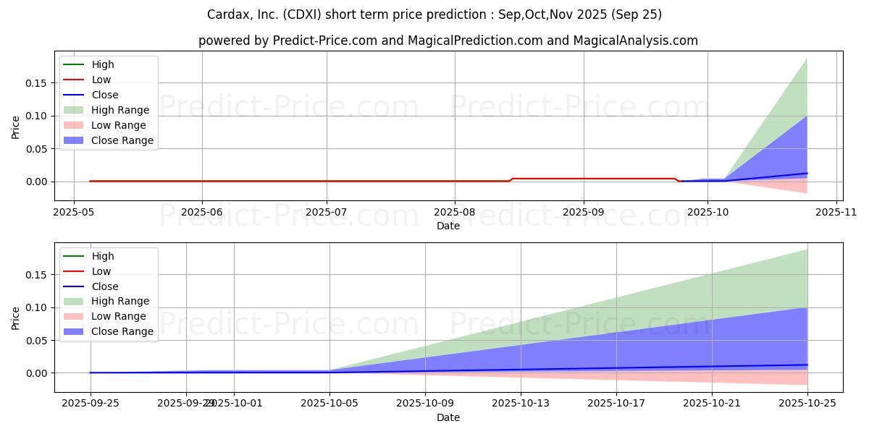Click the blue Close Range swatch in lower legend
The height and width of the screenshot is (434, 869).
click(73, 332)
